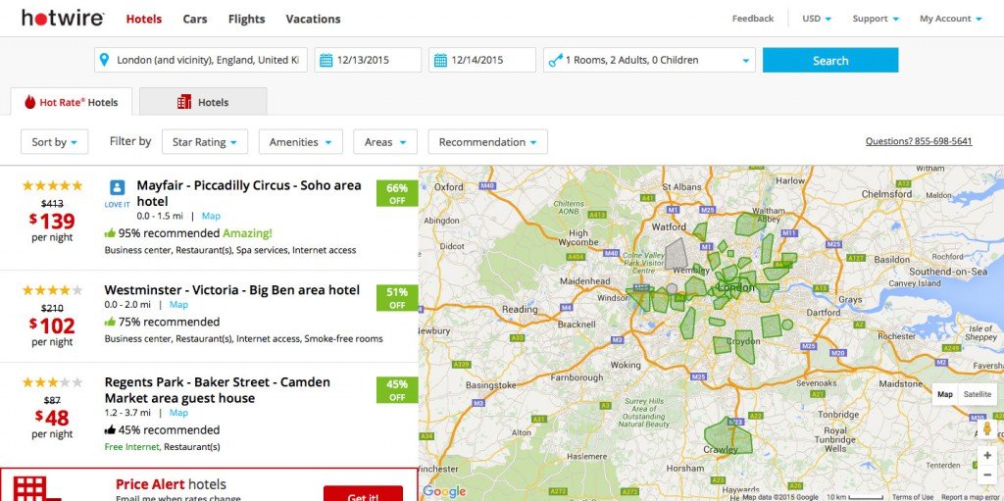The image size is (1004, 501).
Task: Switch map to Map view
Action: [945, 395]
